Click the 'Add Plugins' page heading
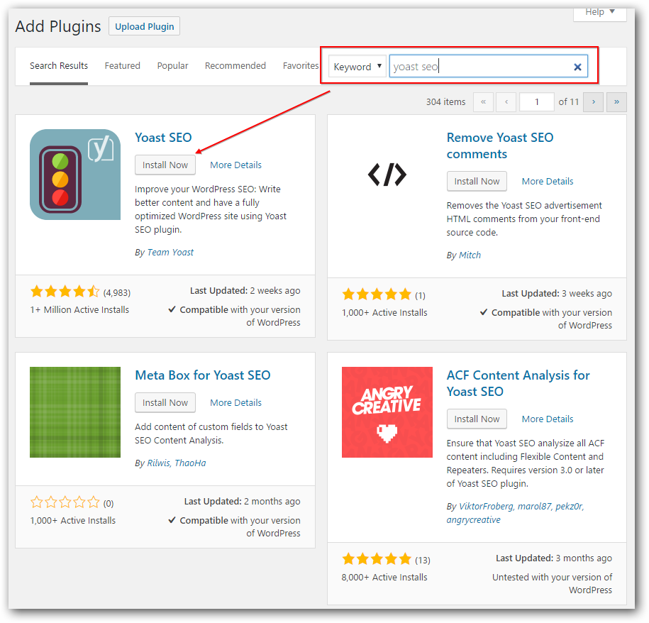Viewport: 649px width, 623px height. [58, 26]
